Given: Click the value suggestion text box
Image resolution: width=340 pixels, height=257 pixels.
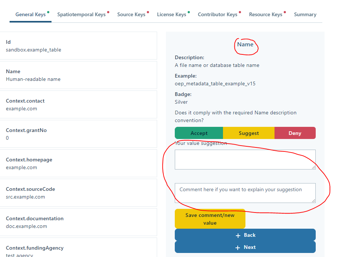Looking at the screenshot, I should tap(245, 159).
